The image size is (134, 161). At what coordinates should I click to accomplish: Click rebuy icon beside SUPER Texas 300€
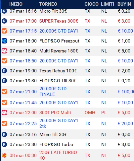point(4,21)
